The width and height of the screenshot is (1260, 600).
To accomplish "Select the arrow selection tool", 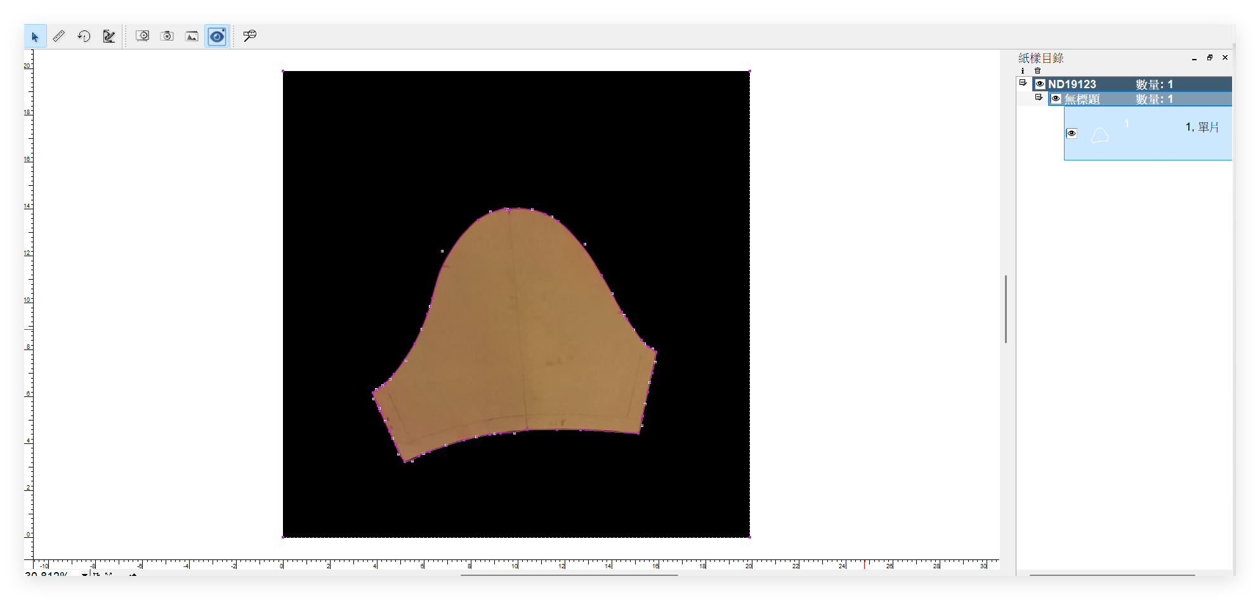I will (35, 36).
